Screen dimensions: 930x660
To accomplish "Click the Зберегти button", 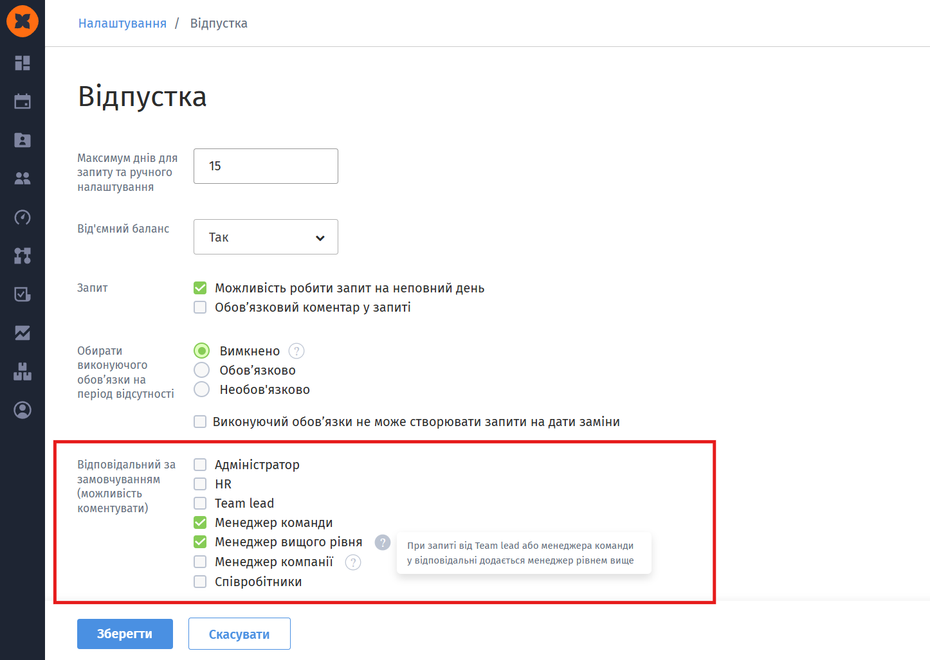I will (125, 634).
